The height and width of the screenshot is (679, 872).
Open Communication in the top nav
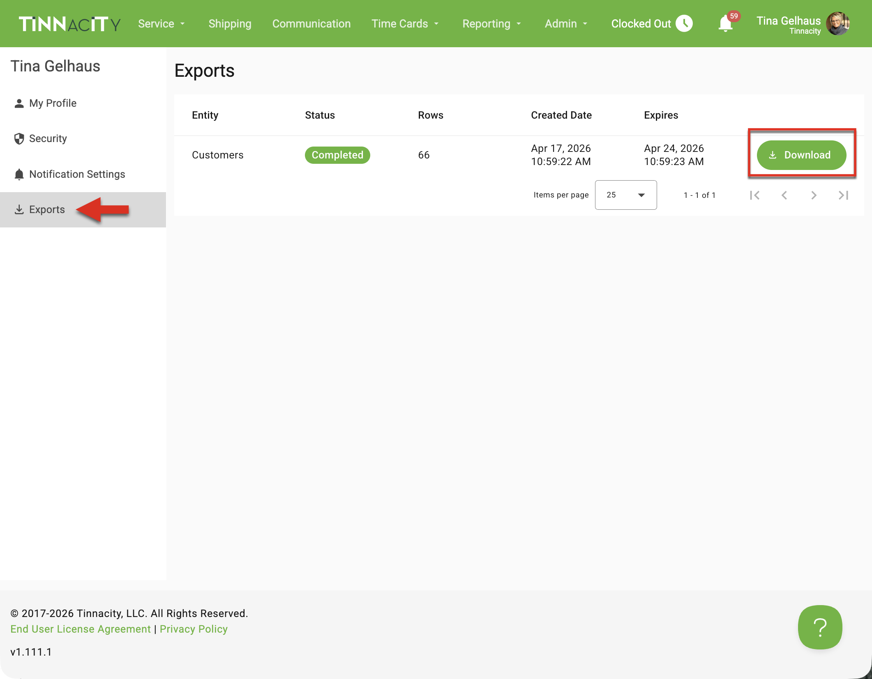pyautogui.click(x=311, y=24)
